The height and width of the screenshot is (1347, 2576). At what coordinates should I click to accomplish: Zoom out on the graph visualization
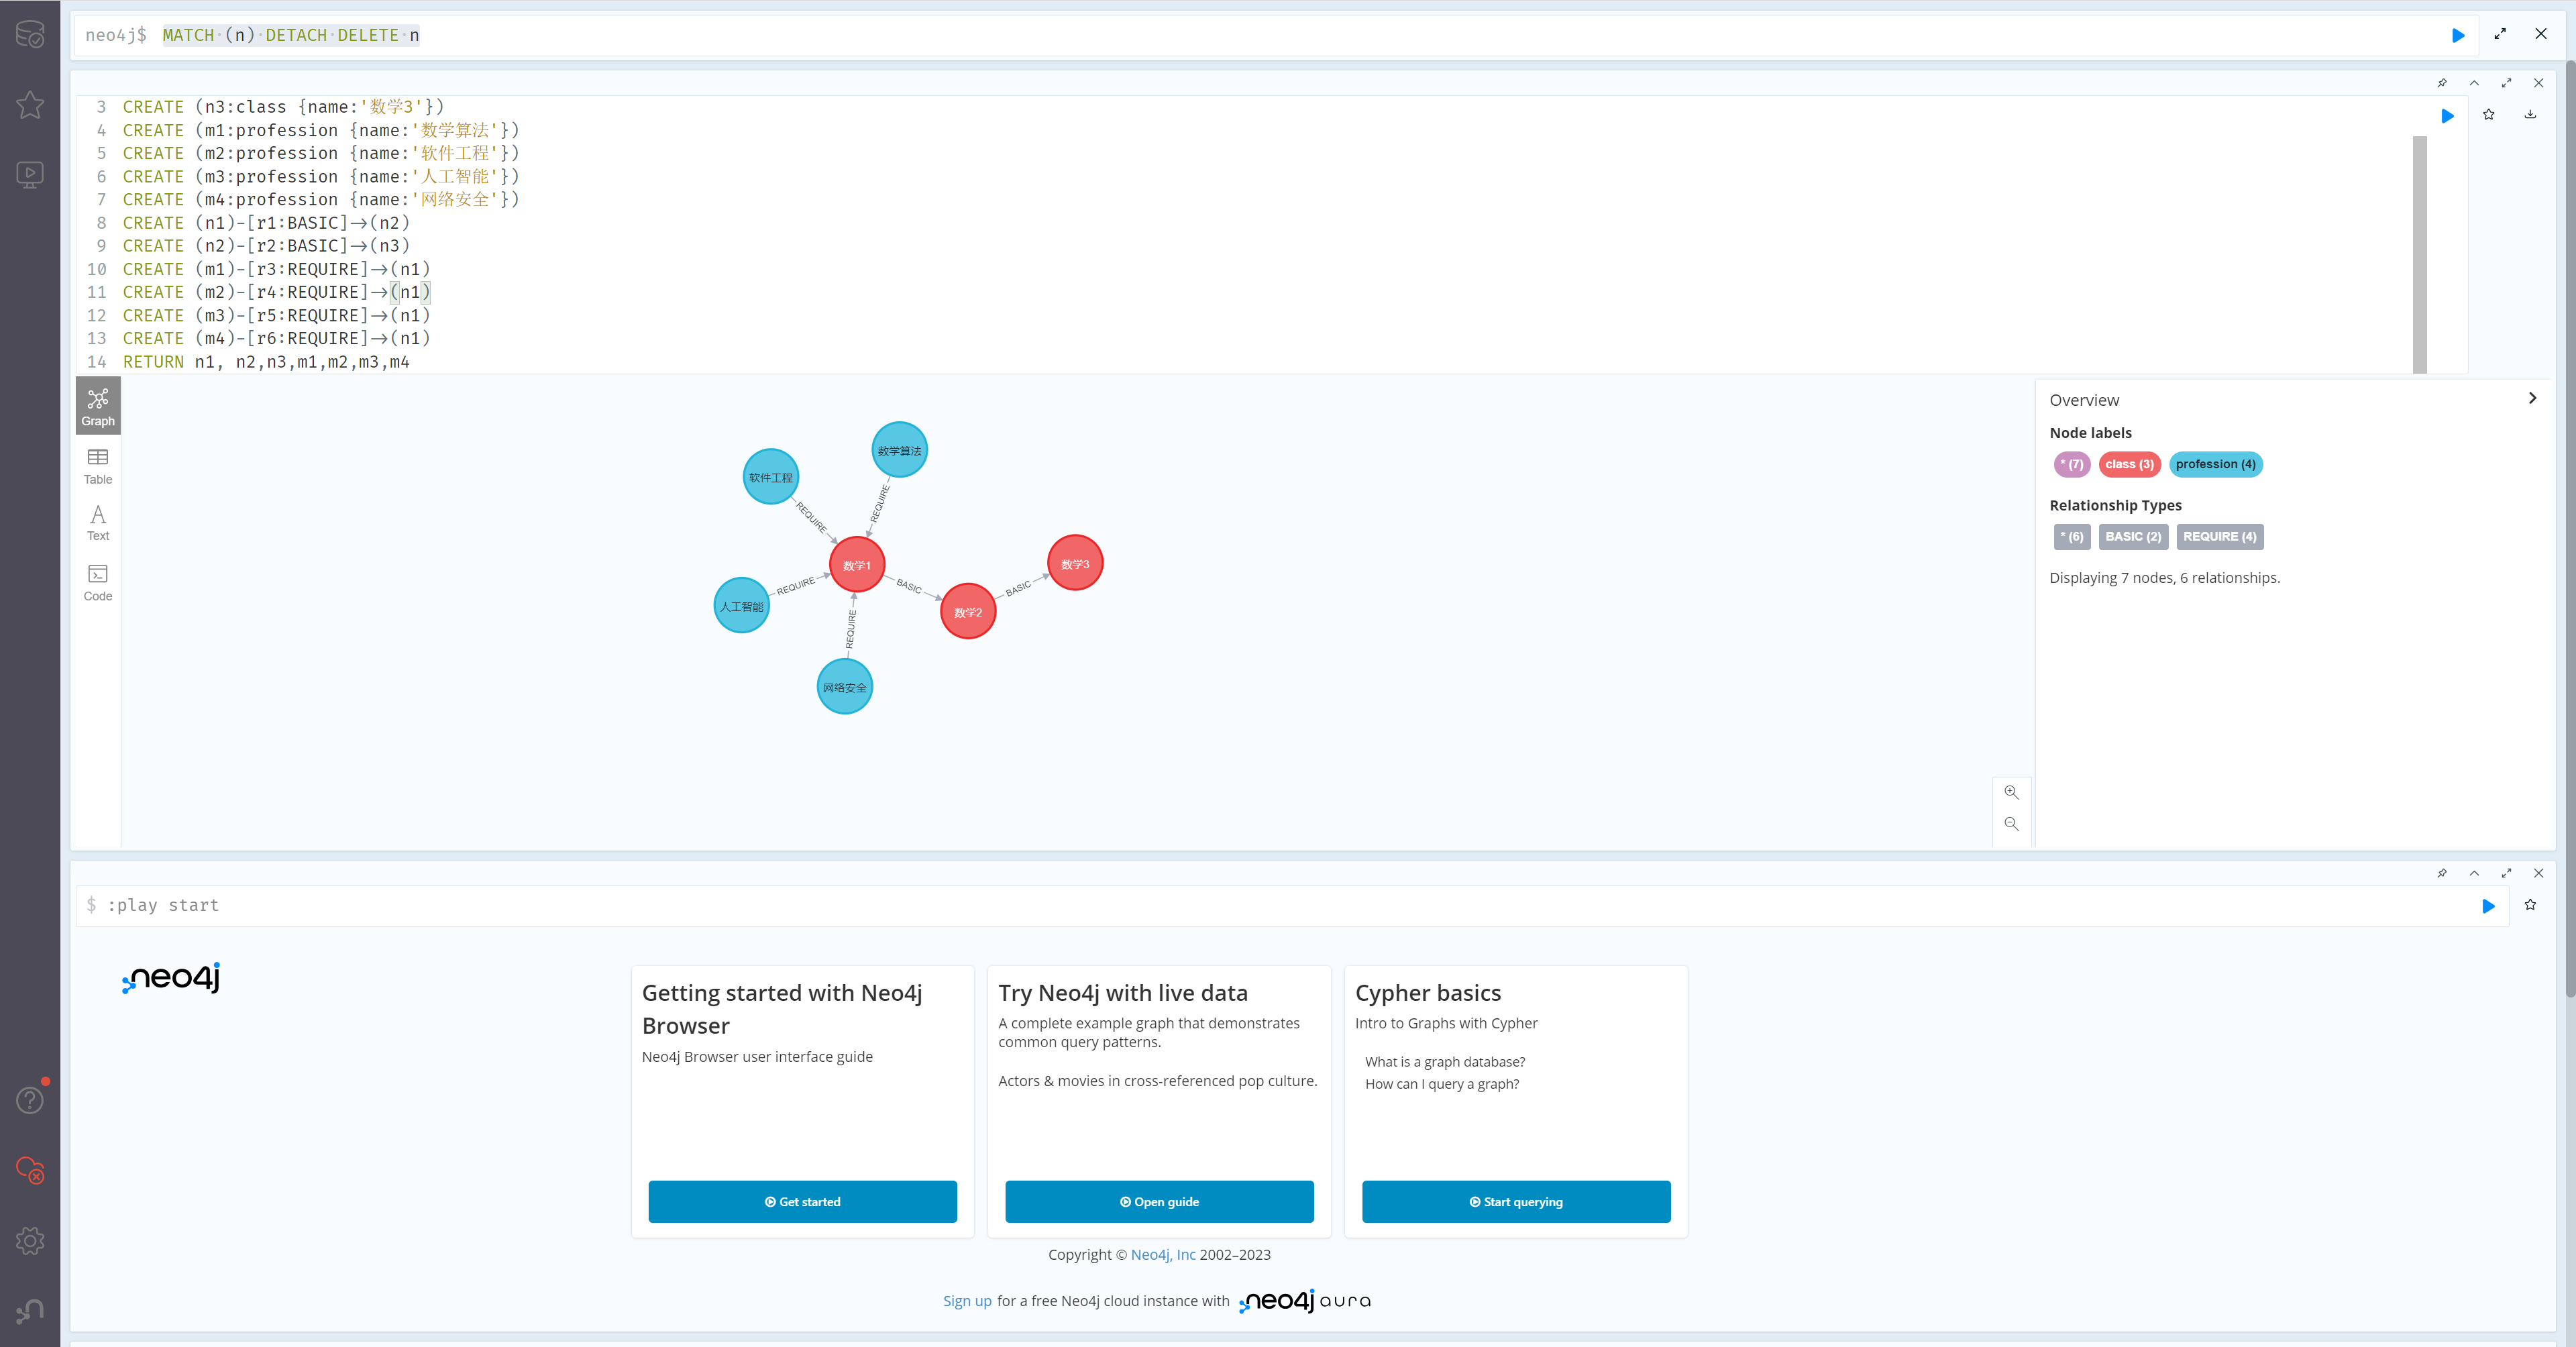pyautogui.click(x=2011, y=825)
